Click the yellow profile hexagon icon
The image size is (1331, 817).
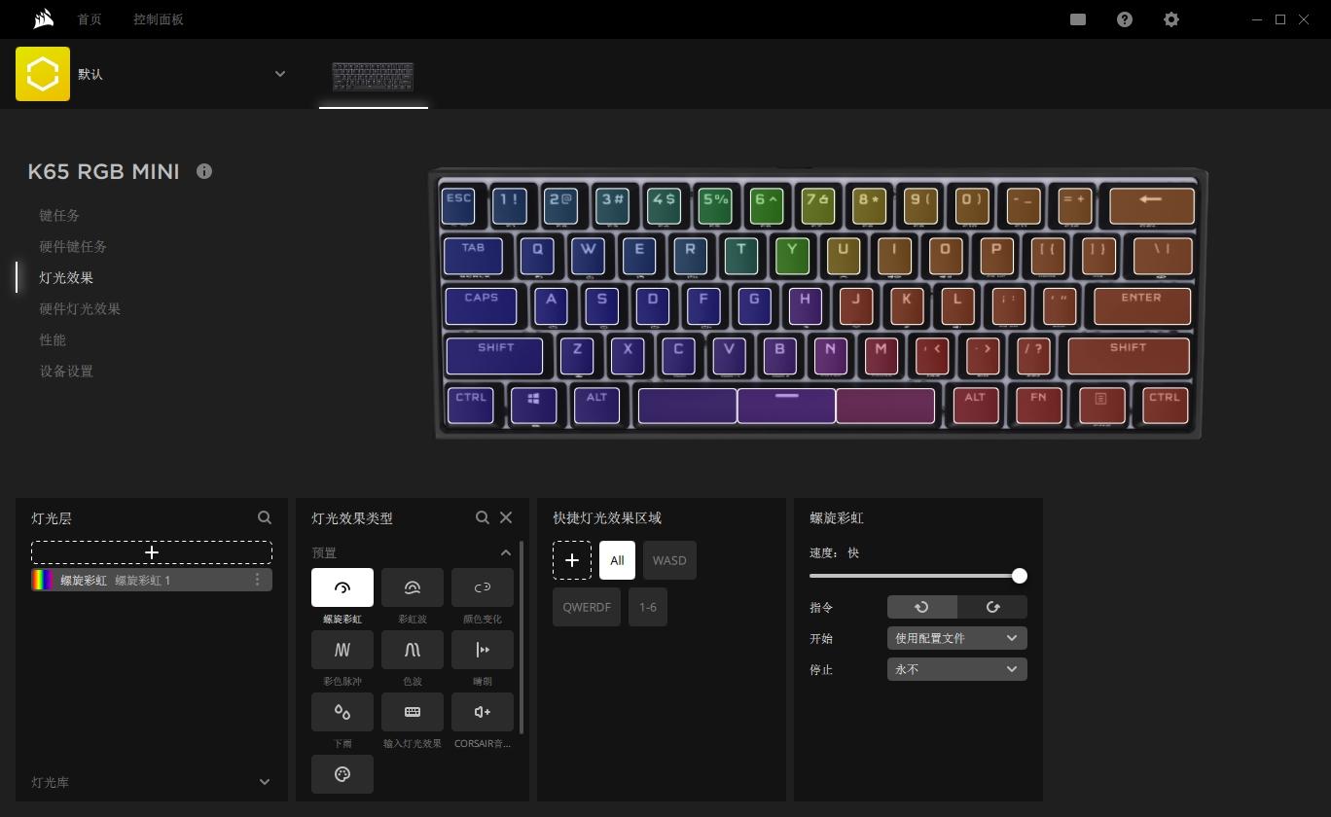(43, 74)
